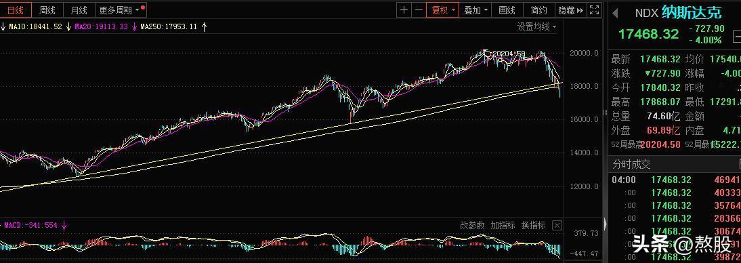The image size is (741, 263).
Task: Click the 20204.58 high price marker on chart
Action: coord(508,54)
